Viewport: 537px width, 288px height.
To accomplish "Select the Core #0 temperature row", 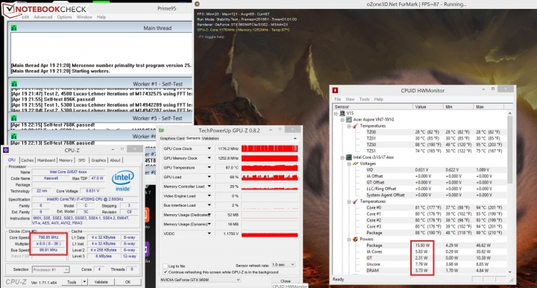I will [x=433, y=207].
